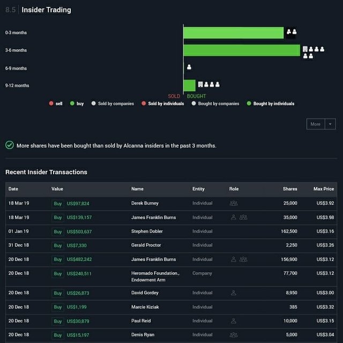Click Buy tag in Derek Burney row
Viewport: 343px width, 343px height.
click(58, 204)
